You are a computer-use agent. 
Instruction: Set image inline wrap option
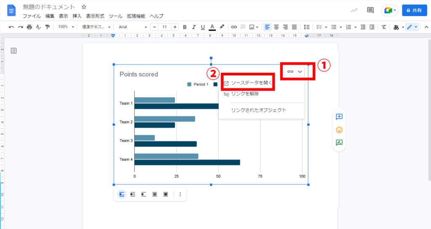pos(122,194)
